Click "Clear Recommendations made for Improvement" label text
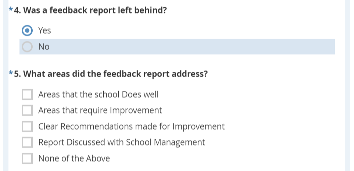Screen dimensions: 354x171 131,127
